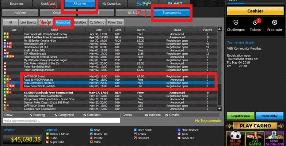Screen dimensions: 286x146
Task: Select the Poker Club filter
Action: coord(115,22)
